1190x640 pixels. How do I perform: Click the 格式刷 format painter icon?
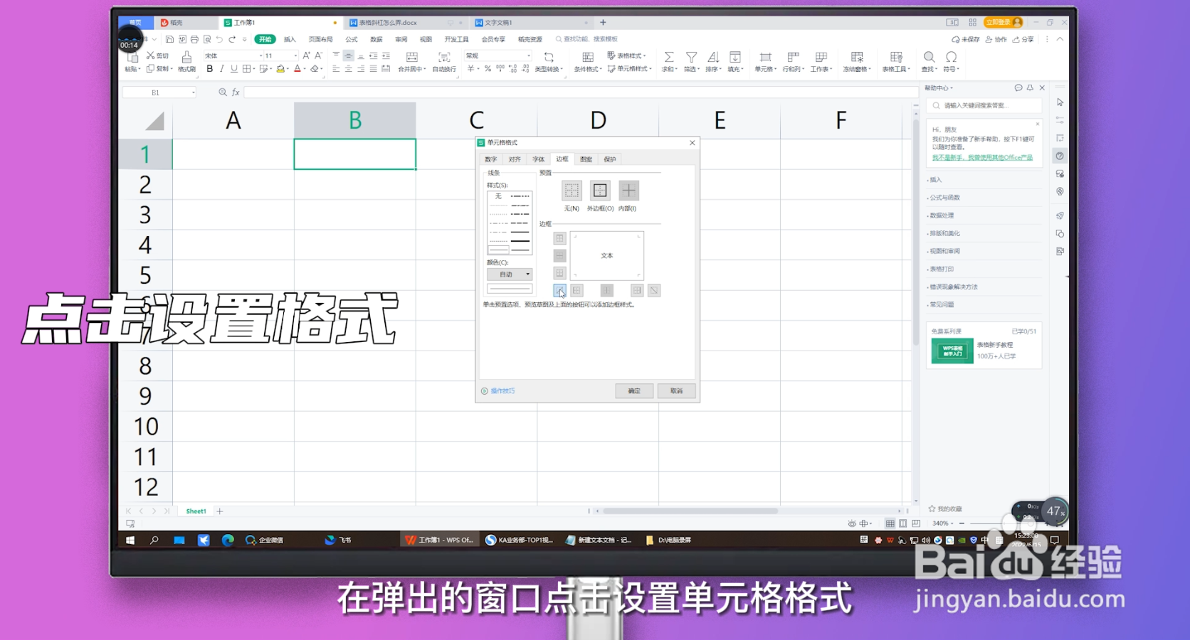(186, 61)
